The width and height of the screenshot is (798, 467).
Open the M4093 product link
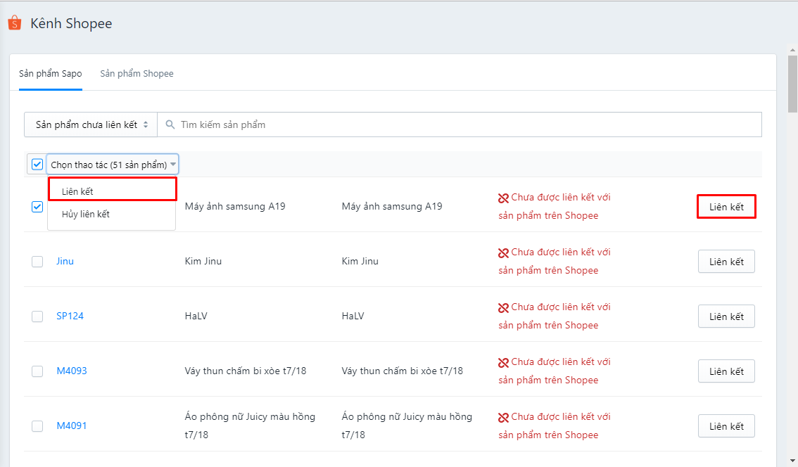[72, 371]
